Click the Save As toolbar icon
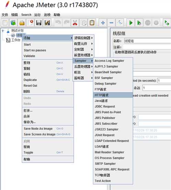The width and height of the screenshot is (171, 190). pyautogui.click(x=47, y=23)
